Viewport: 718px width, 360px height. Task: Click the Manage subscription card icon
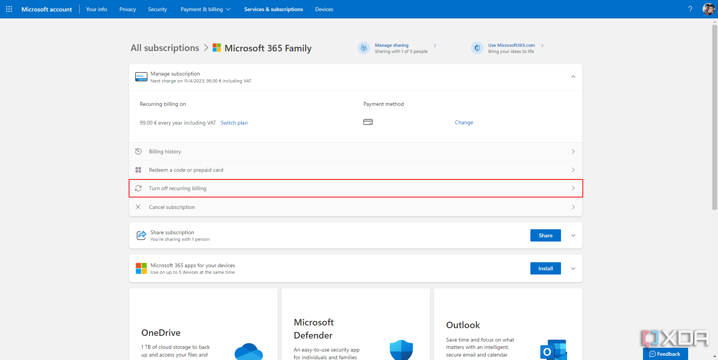pyautogui.click(x=141, y=77)
